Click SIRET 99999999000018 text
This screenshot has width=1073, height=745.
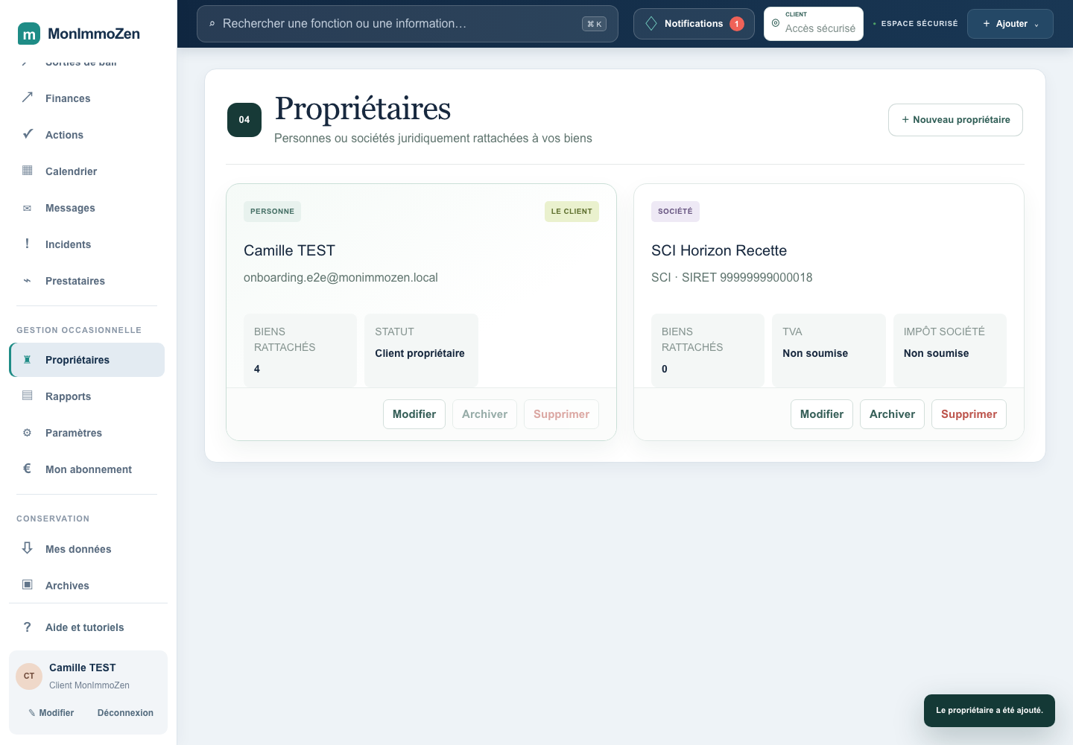(x=747, y=278)
